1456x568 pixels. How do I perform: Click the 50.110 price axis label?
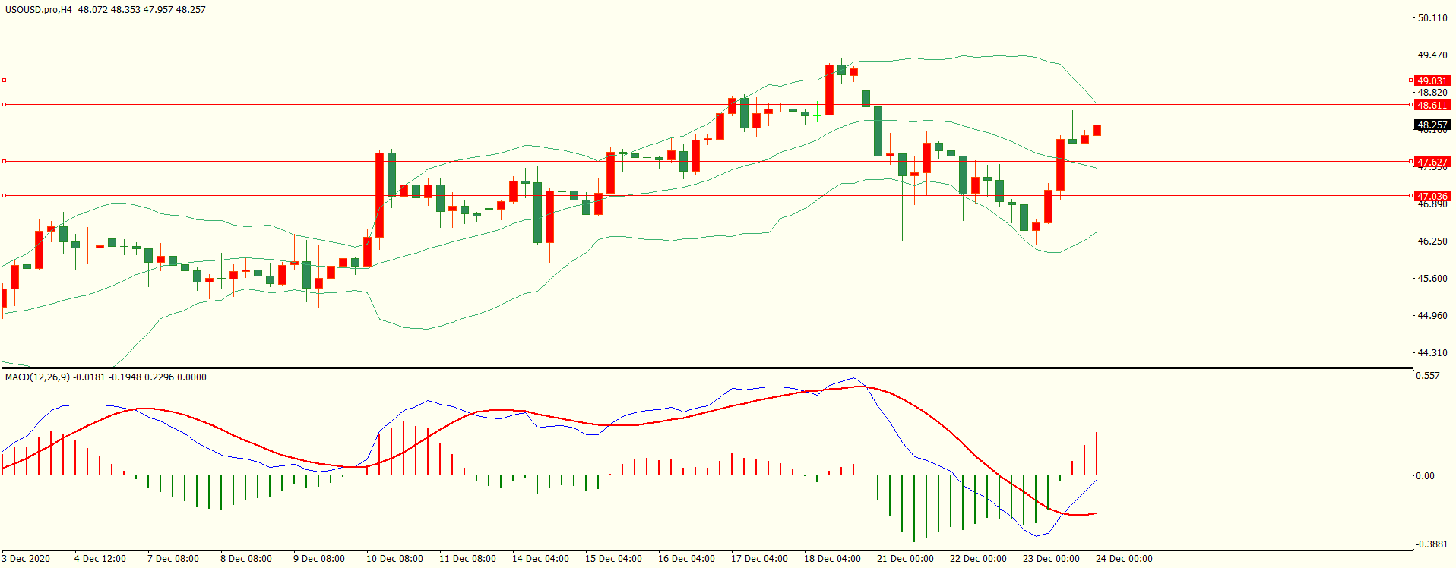tap(1432, 18)
